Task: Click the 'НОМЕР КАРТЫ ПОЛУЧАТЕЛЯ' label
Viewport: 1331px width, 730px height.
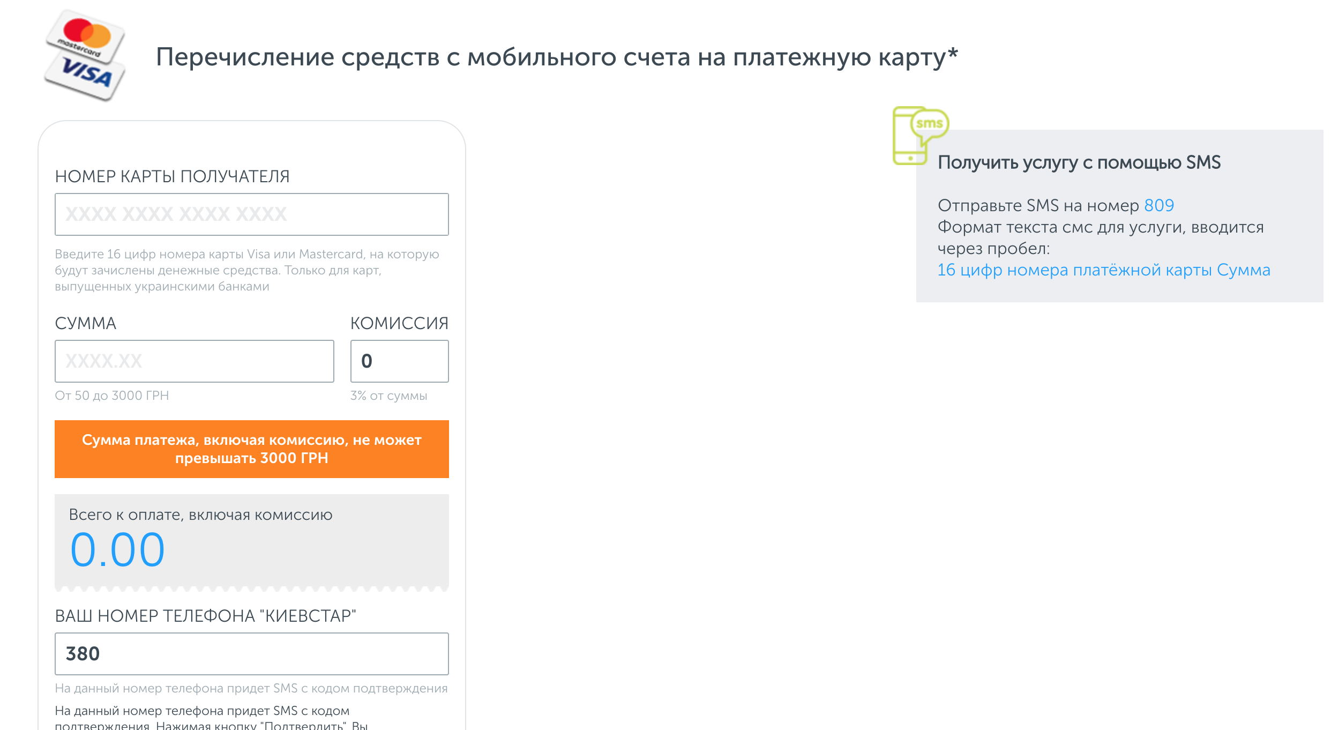Action: click(172, 176)
